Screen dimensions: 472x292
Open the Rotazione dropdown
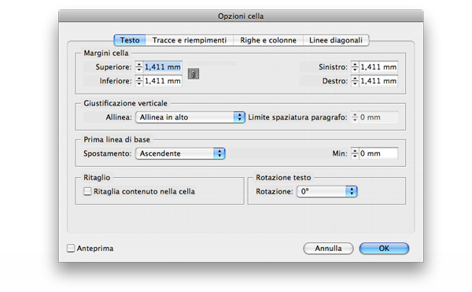327,191
